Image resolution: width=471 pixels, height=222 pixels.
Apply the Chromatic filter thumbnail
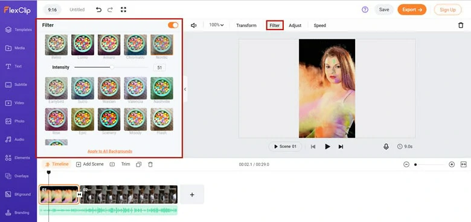135,45
